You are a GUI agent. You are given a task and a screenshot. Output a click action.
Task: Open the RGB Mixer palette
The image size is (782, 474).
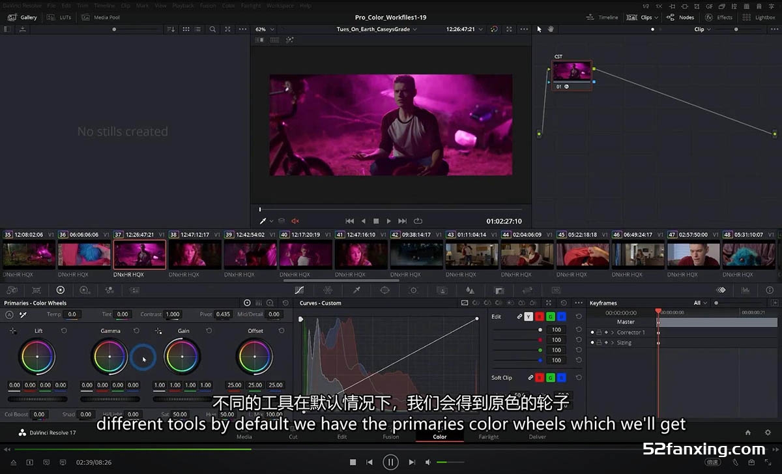(x=108, y=290)
